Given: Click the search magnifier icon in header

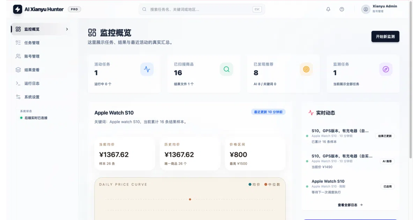Looking at the screenshot, I should (x=144, y=9).
